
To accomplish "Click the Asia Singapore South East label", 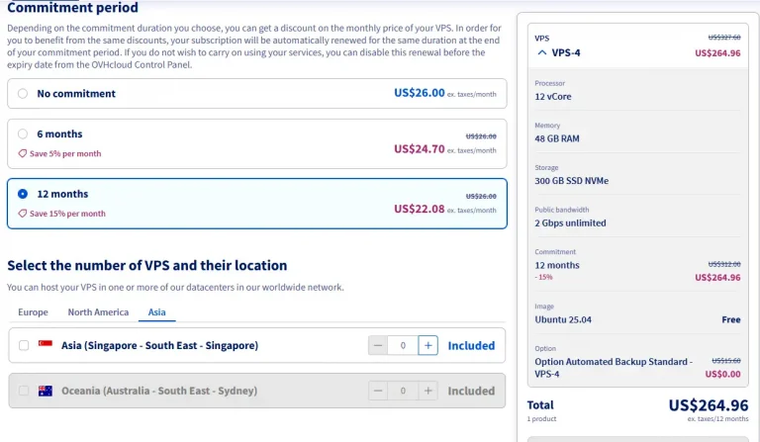I will (x=159, y=346).
